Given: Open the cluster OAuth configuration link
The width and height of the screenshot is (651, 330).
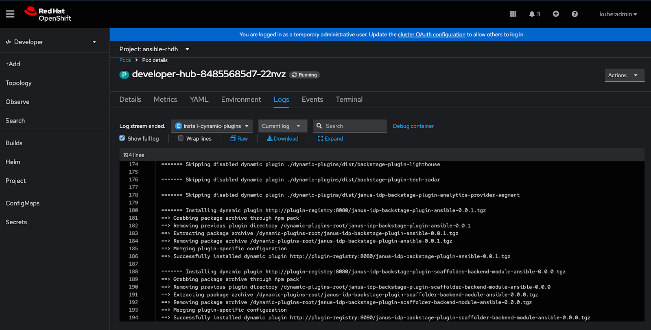Looking at the screenshot, I should 431,35.
